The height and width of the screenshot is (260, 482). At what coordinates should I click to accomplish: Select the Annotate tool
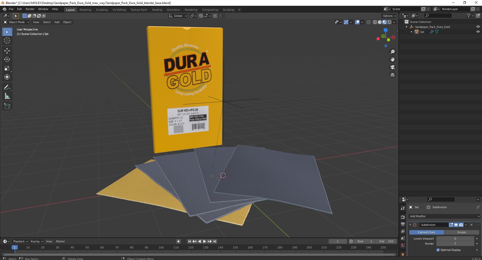coord(7,88)
